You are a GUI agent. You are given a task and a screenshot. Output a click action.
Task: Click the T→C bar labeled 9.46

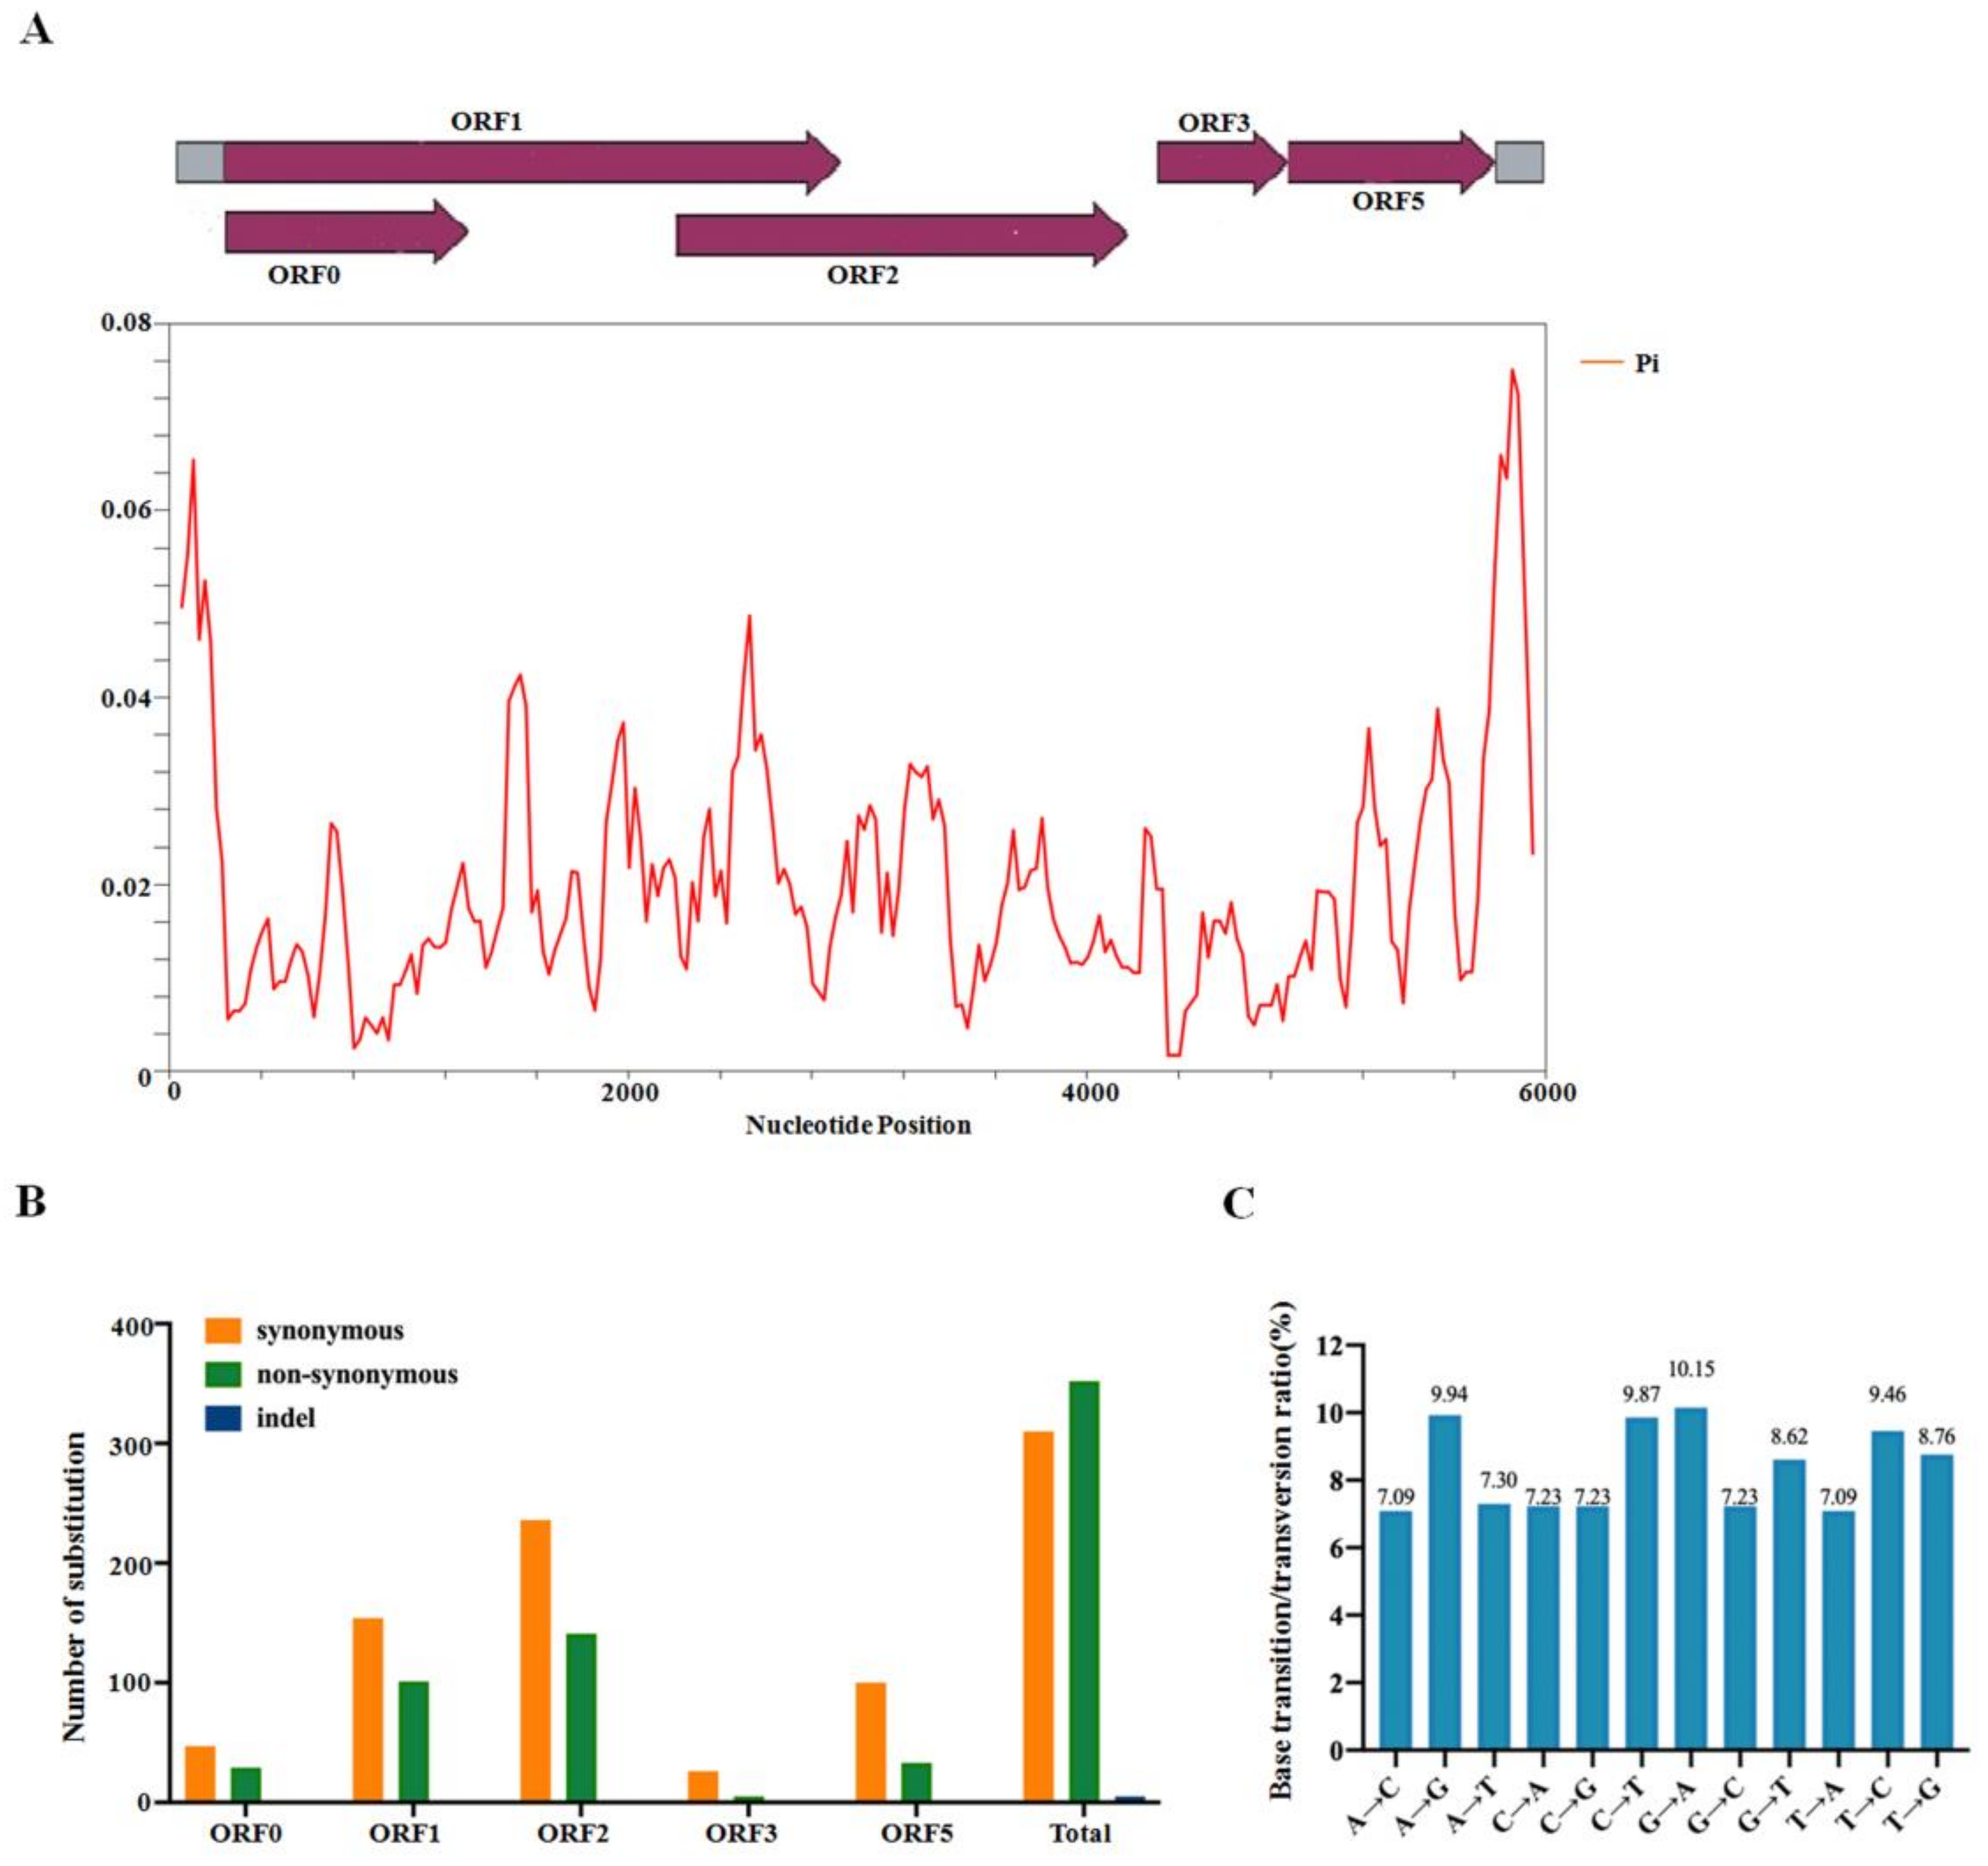click(1887, 1590)
